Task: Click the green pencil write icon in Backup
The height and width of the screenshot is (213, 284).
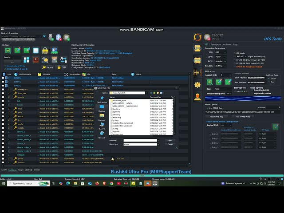Action: (x=17, y=51)
